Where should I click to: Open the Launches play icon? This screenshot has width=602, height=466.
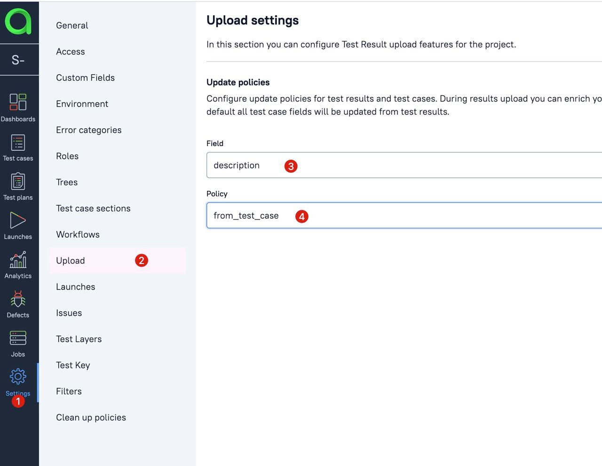18,221
